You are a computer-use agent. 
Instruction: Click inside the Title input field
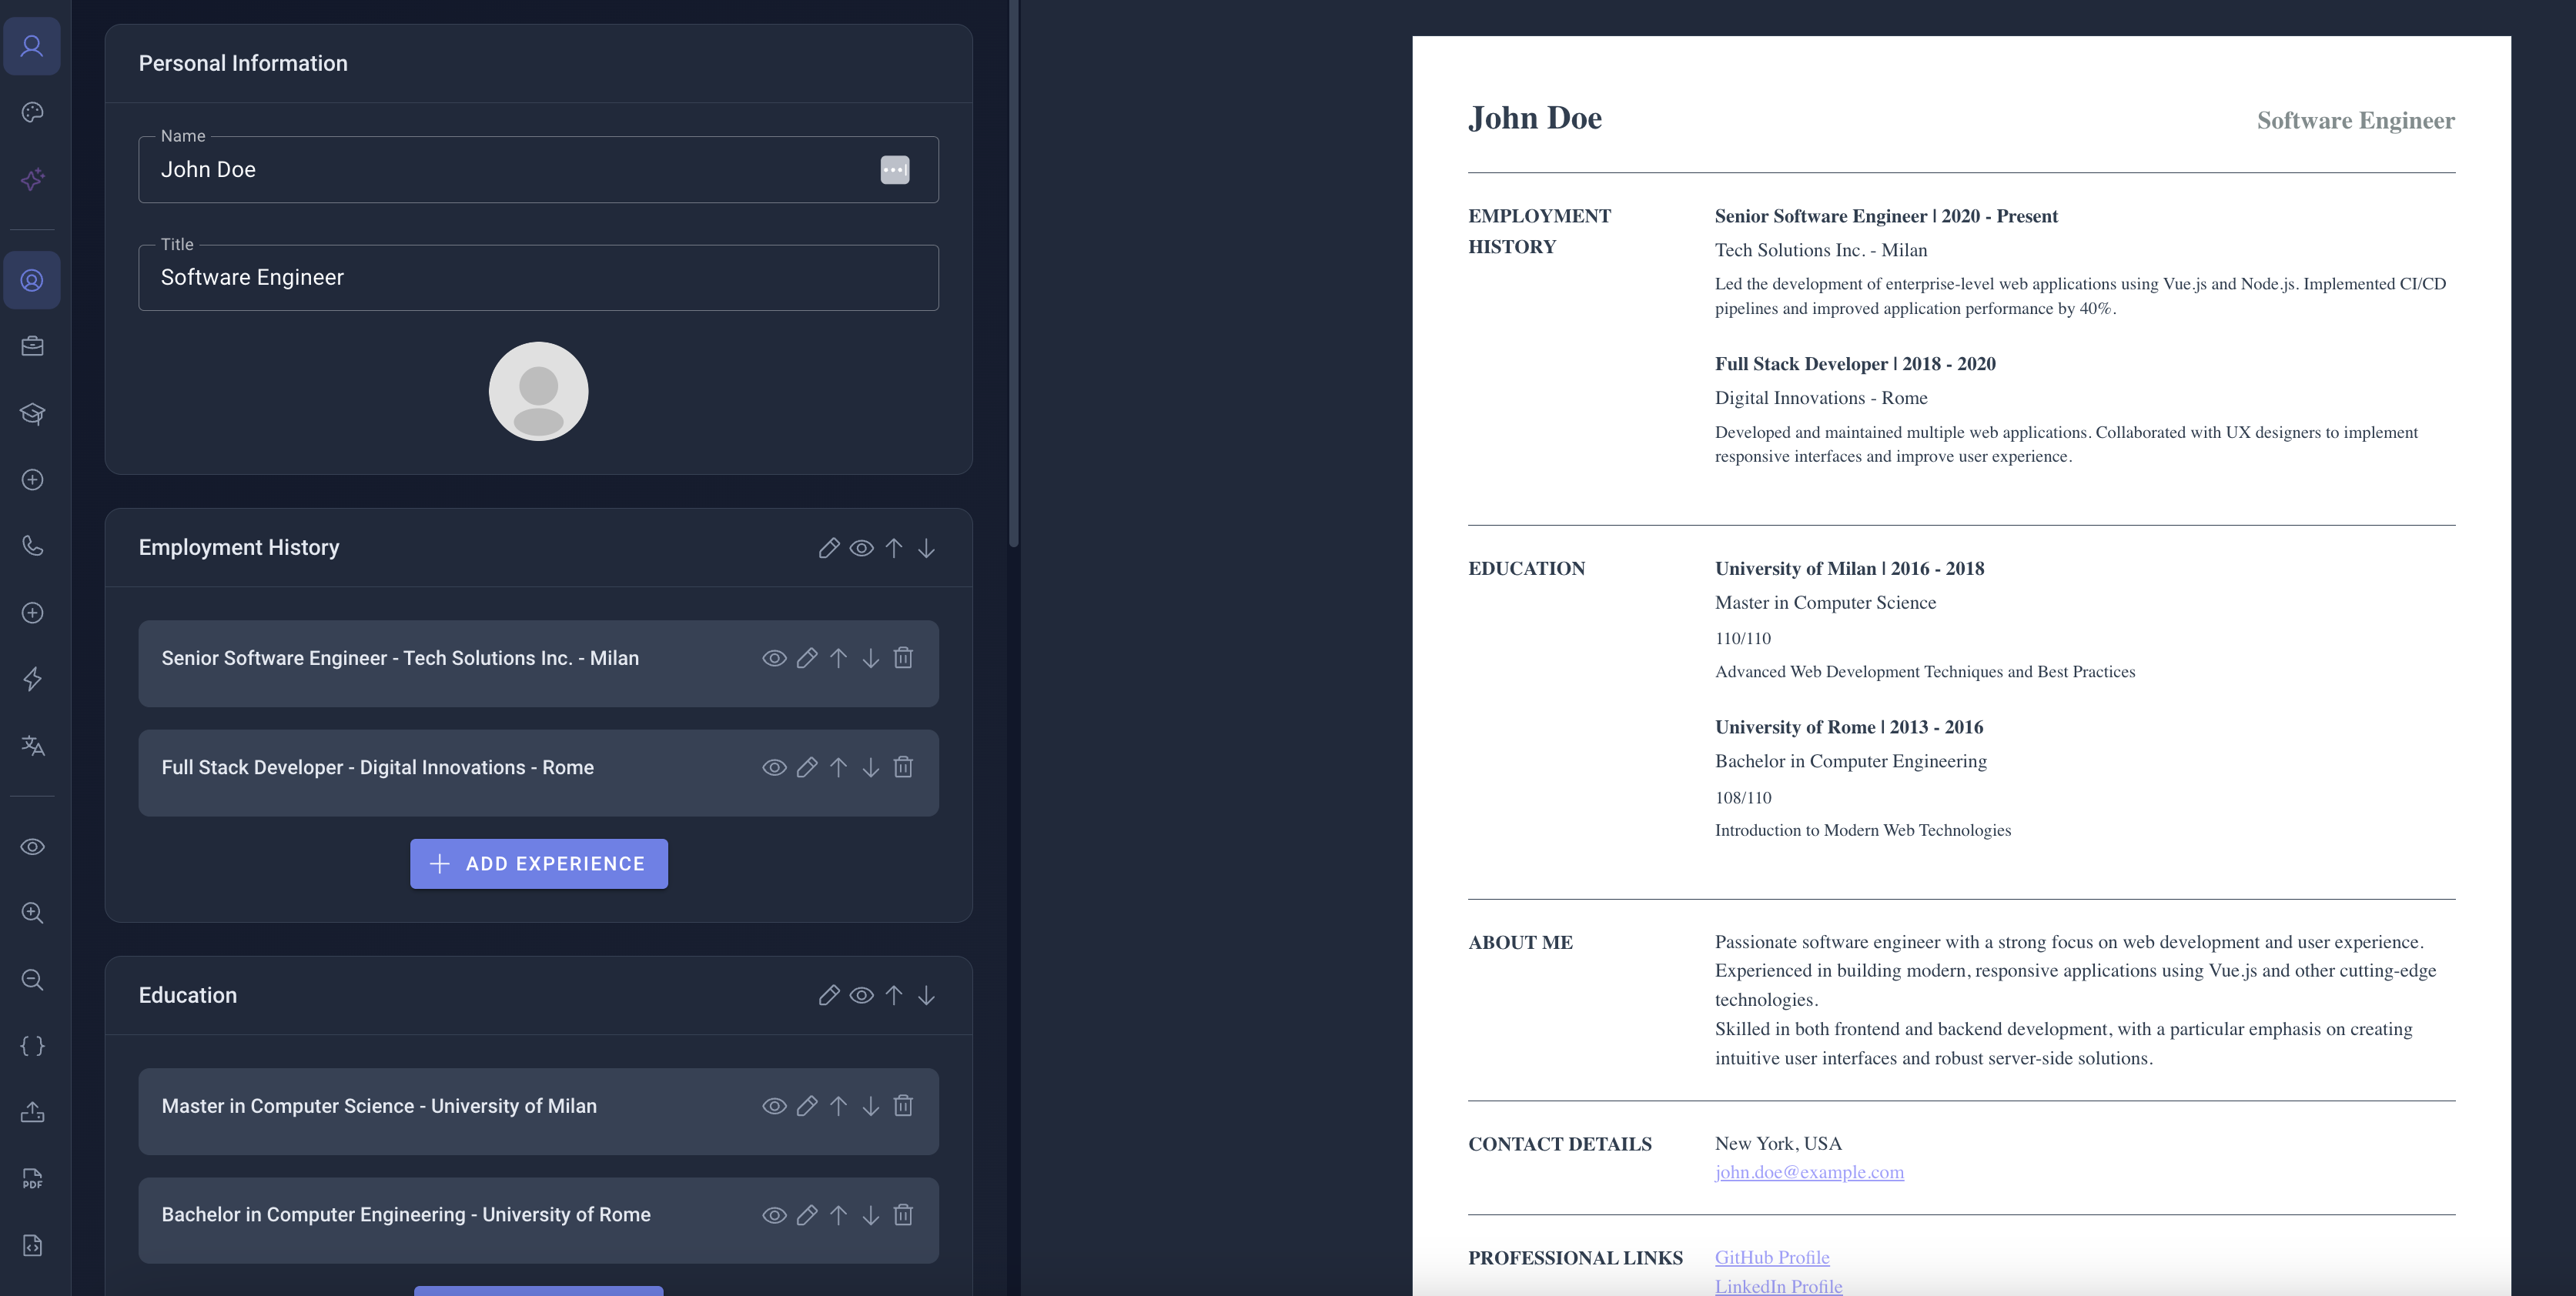pos(538,277)
